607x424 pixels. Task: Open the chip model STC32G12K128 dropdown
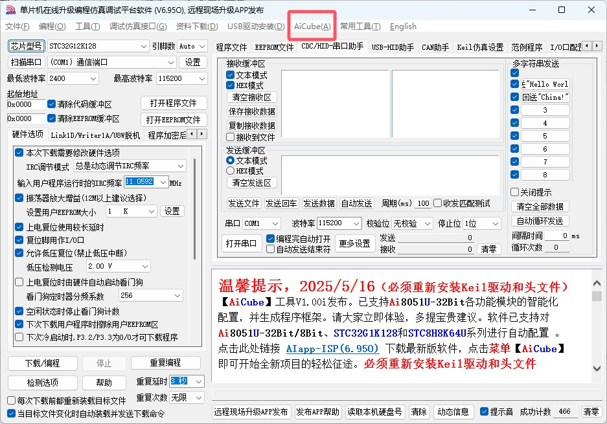[98, 46]
